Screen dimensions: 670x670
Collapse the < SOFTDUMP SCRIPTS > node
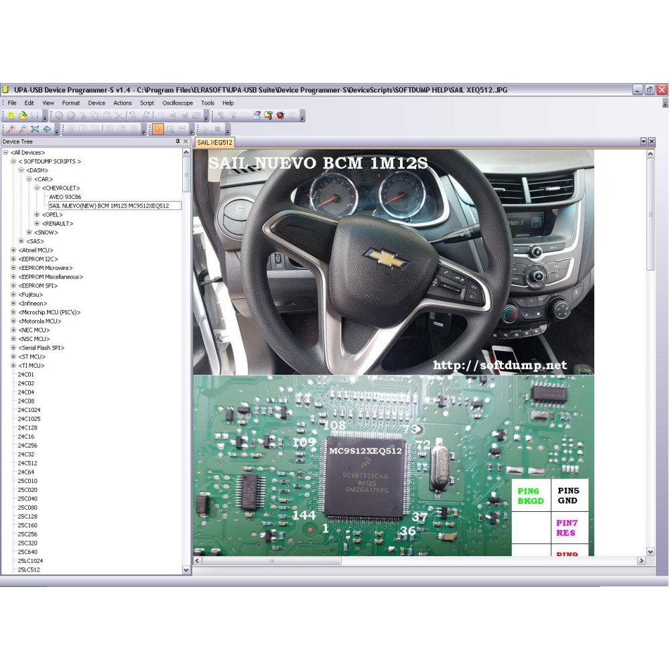pyautogui.click(x=13, y=161)
